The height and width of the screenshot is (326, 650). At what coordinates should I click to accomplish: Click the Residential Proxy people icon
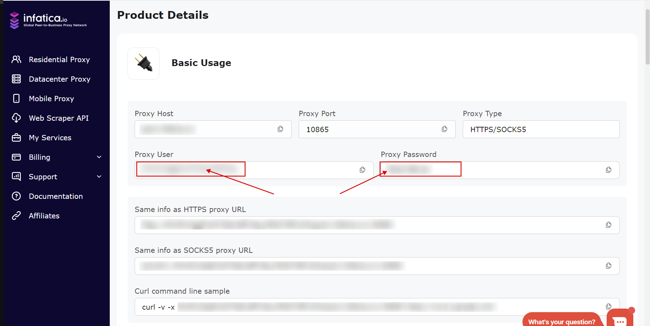coord(16,59)
